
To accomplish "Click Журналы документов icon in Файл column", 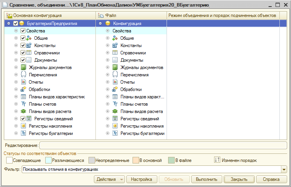I will click(115, 67).
